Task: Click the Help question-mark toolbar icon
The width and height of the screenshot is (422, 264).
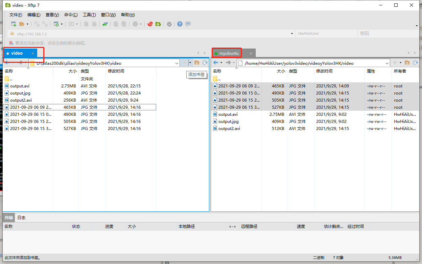Action: click(180, 24)
